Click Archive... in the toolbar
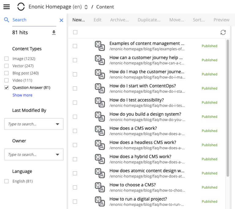The image size is (235, 209). coord(119,20)
